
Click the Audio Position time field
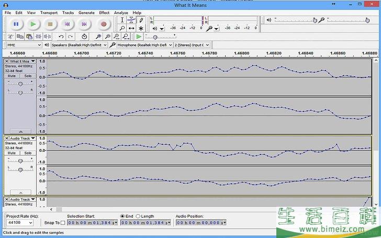point(201,223)
